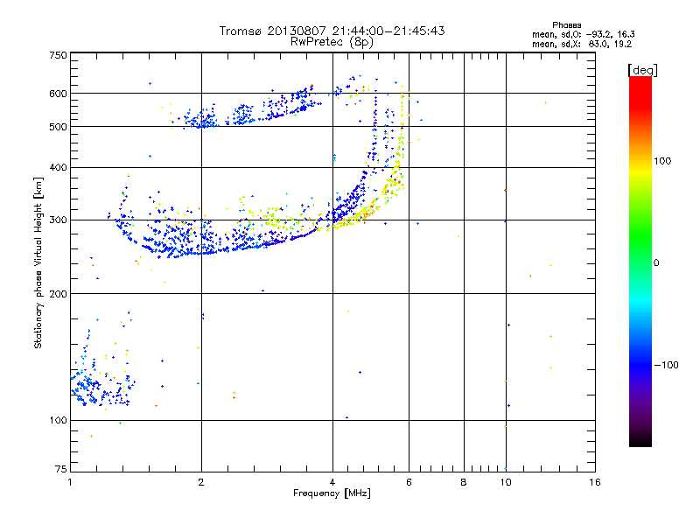This screenshot has width=700, height=525.
Task: Click the 'RwPretec (8p)' subtitle
Action: 332,42
